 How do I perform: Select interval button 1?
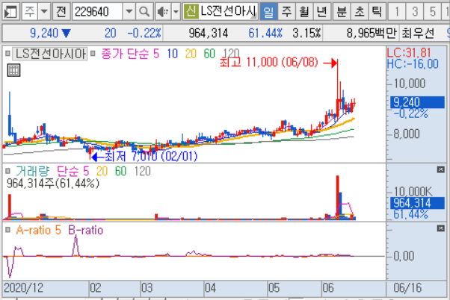(397, 12)
